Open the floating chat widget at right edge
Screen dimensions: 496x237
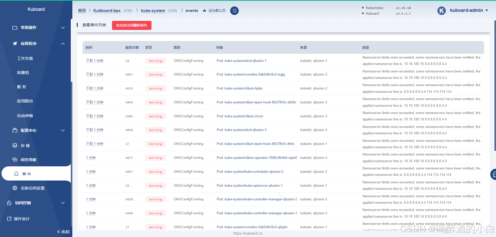point(493,175)
